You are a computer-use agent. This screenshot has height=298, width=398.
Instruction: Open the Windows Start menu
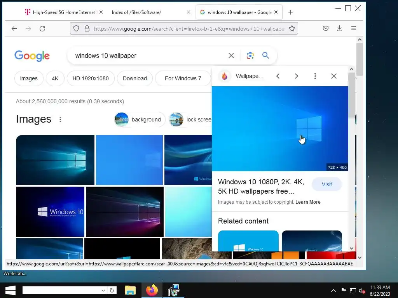[10, 290]
